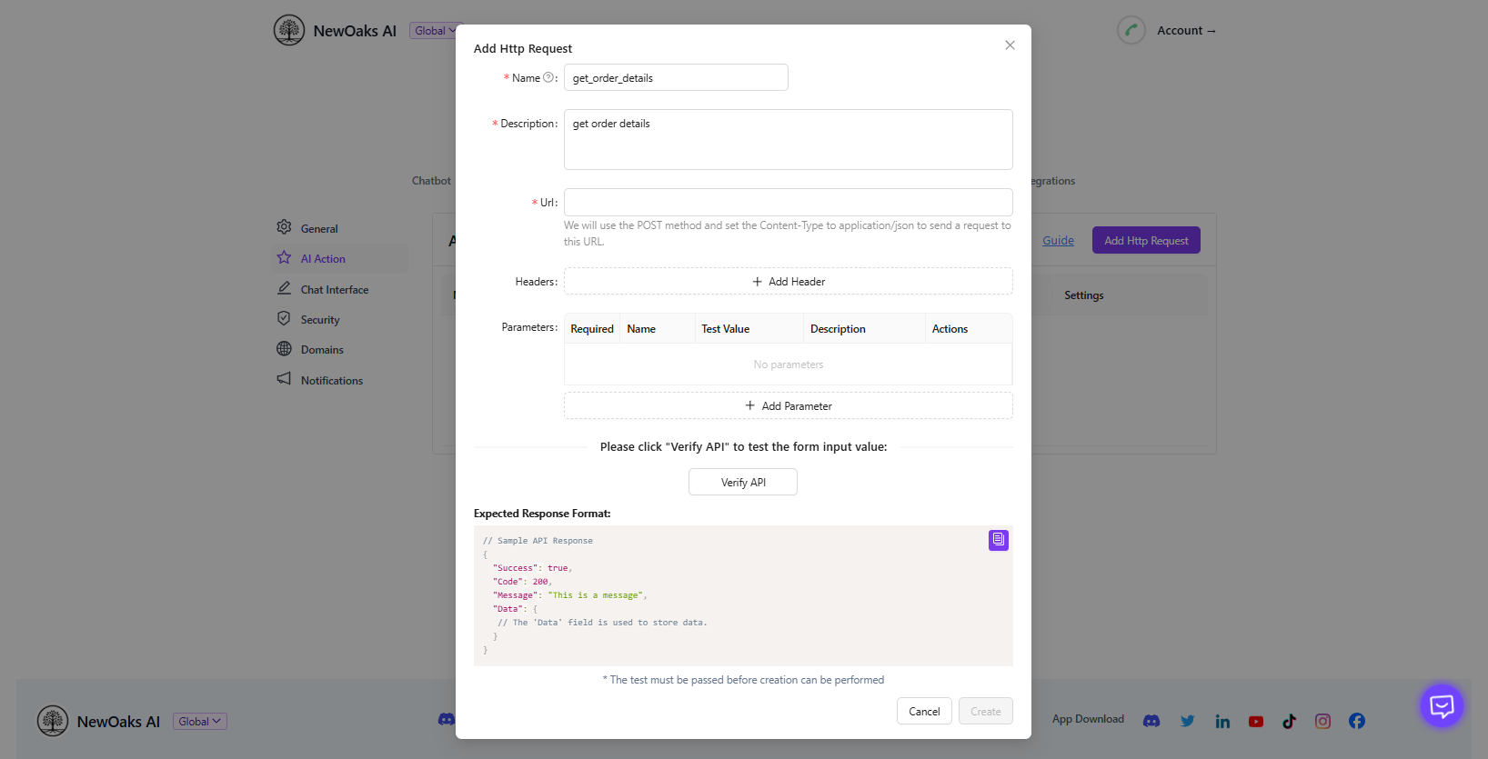Focus the Name input field
1488x759 pixels.
pyautogui.click(x=676, y=77)
